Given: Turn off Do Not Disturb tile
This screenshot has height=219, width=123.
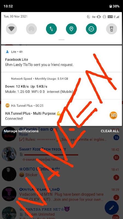Looking at the screenshot, I should [91, 29].
